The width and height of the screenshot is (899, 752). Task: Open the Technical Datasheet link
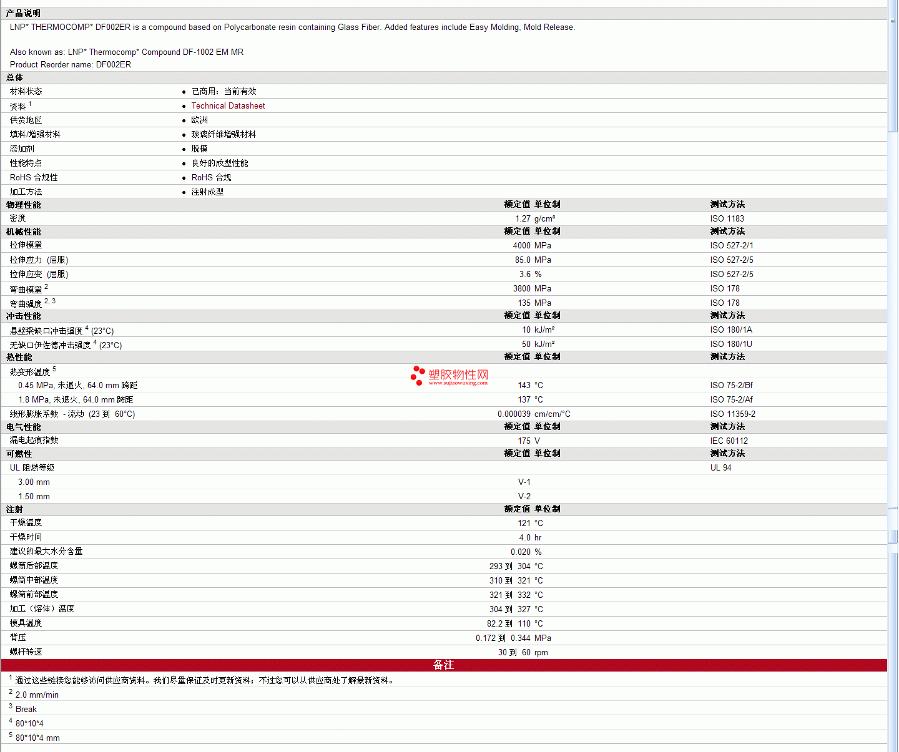point(228,106)
